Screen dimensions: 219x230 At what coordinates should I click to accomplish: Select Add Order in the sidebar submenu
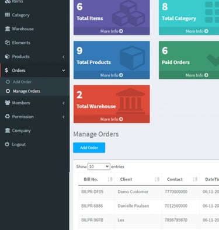tap(22, 82)
